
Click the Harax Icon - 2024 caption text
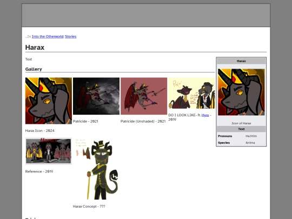click(x=40, y=131)
